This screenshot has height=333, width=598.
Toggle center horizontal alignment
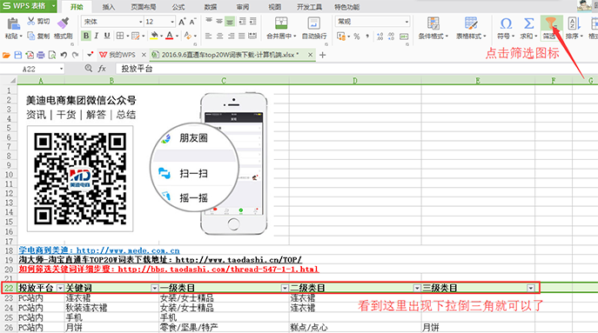[x=219, y=37]
